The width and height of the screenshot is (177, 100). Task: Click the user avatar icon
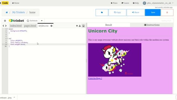(x=144, y=3)
